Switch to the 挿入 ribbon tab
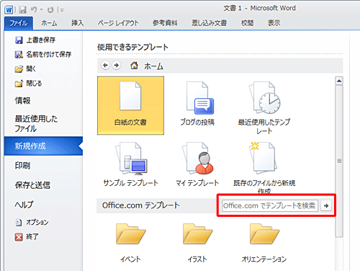This screenshot has width=360, height=271. [77, 23]
